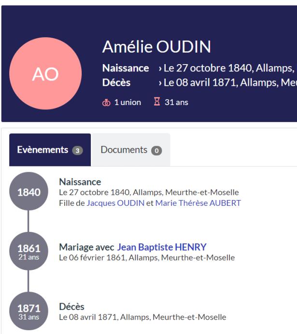Viewport: 297px width, 334px height.
Task: Open Jacques OUDIN's profile link
Action: [x=115, y=203]
